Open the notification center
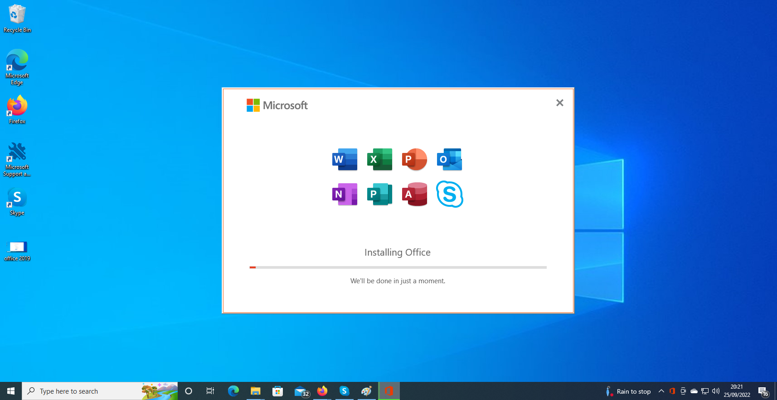 point(763,391)
